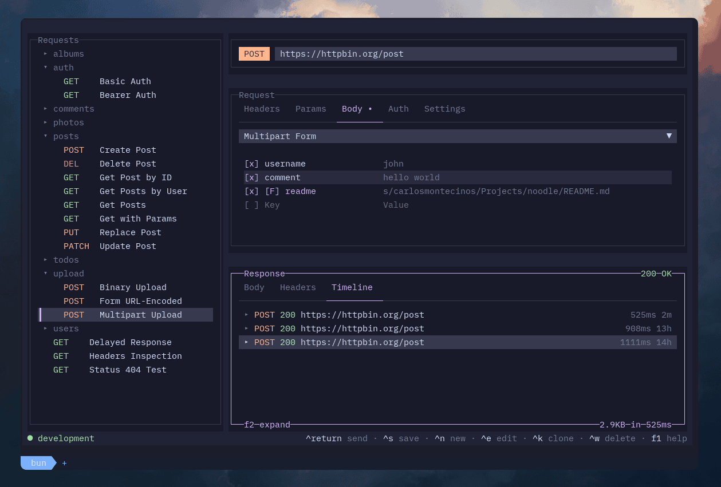This screenshot has width=721, height=487.
Task: Open the Multipart Form body type dropdown
Action: [458, 136]
